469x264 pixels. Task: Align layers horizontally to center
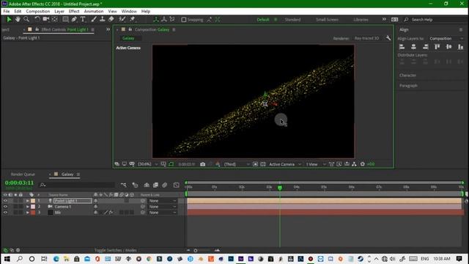413,47
